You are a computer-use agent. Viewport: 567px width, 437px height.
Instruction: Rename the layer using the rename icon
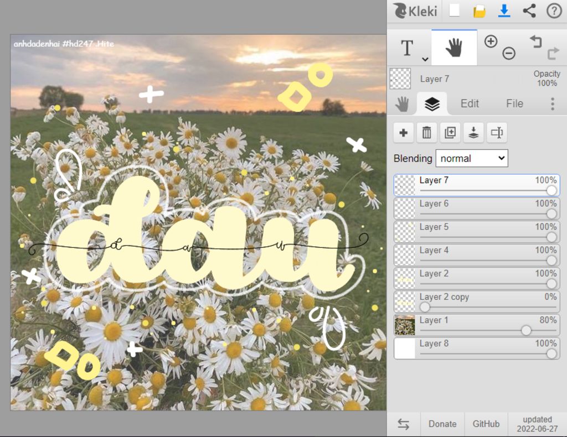click(x=497, y=133)
